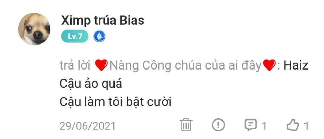
Task: Click the blue pen-nib author badge
Action: pyautogui.click(x=99, y=37)
